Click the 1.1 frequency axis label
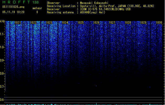 (x=2, y=34)
